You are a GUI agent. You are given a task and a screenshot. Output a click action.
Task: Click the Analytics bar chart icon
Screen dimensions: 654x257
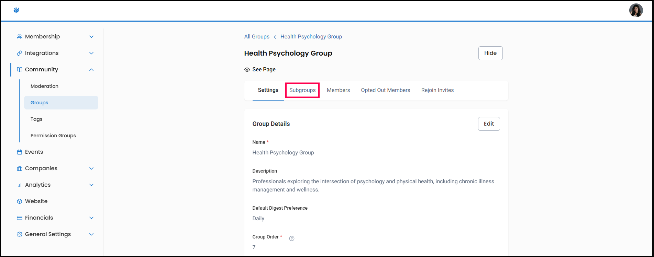point(20,185)
